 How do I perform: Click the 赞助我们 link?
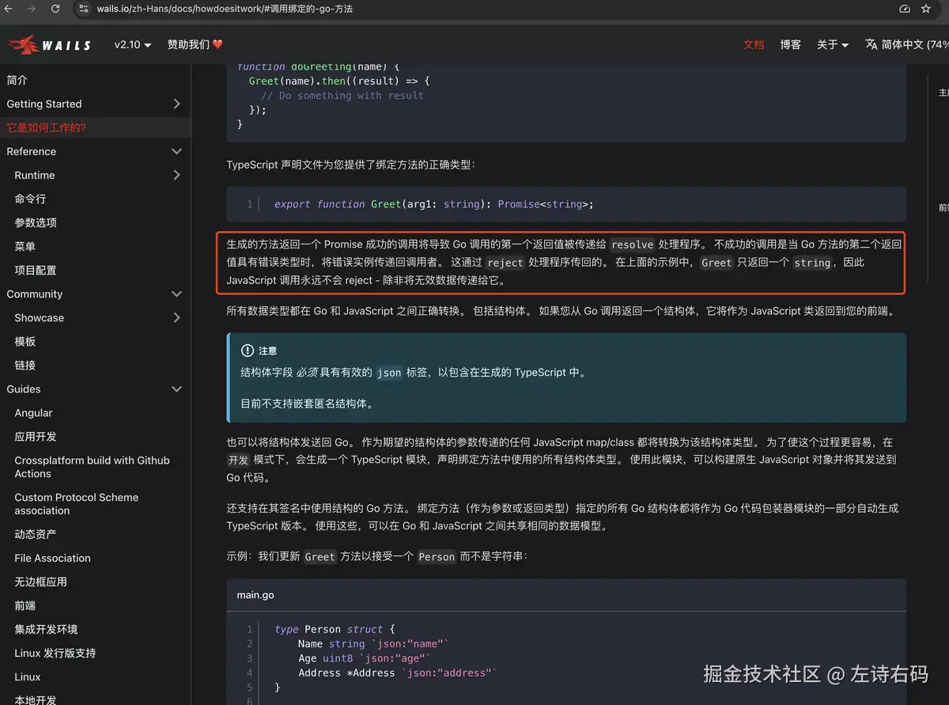click(195, 44)
